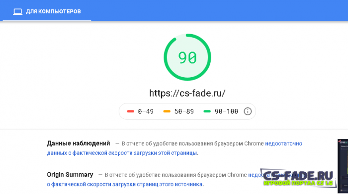Select the 50–89 range label
Viewport: 348px width, 194px height.
pos(184,111)
